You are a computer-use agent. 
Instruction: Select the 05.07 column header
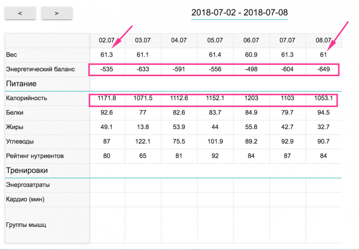(215, 40)
